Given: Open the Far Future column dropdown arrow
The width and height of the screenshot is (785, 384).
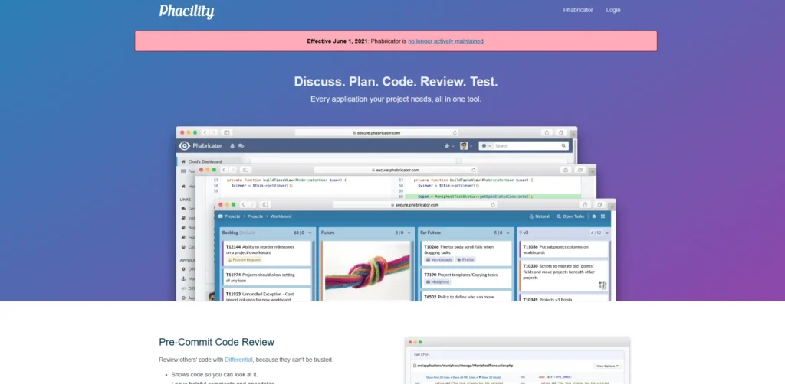Looking at the screenshot, I should pos(509,233).
